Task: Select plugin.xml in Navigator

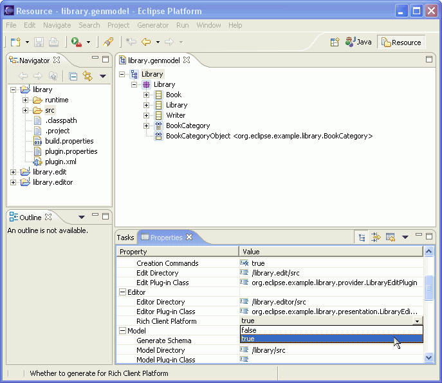Action: (x=60, y=162)
